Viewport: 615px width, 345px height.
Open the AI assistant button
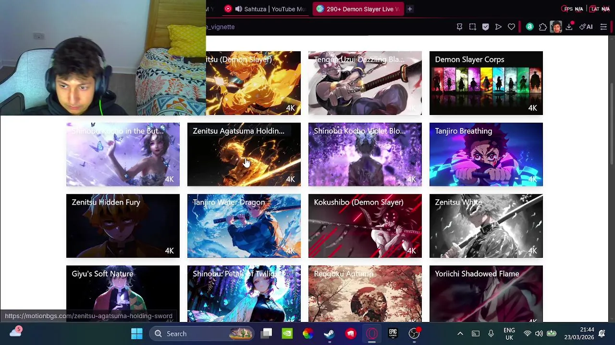coord(586,27)
